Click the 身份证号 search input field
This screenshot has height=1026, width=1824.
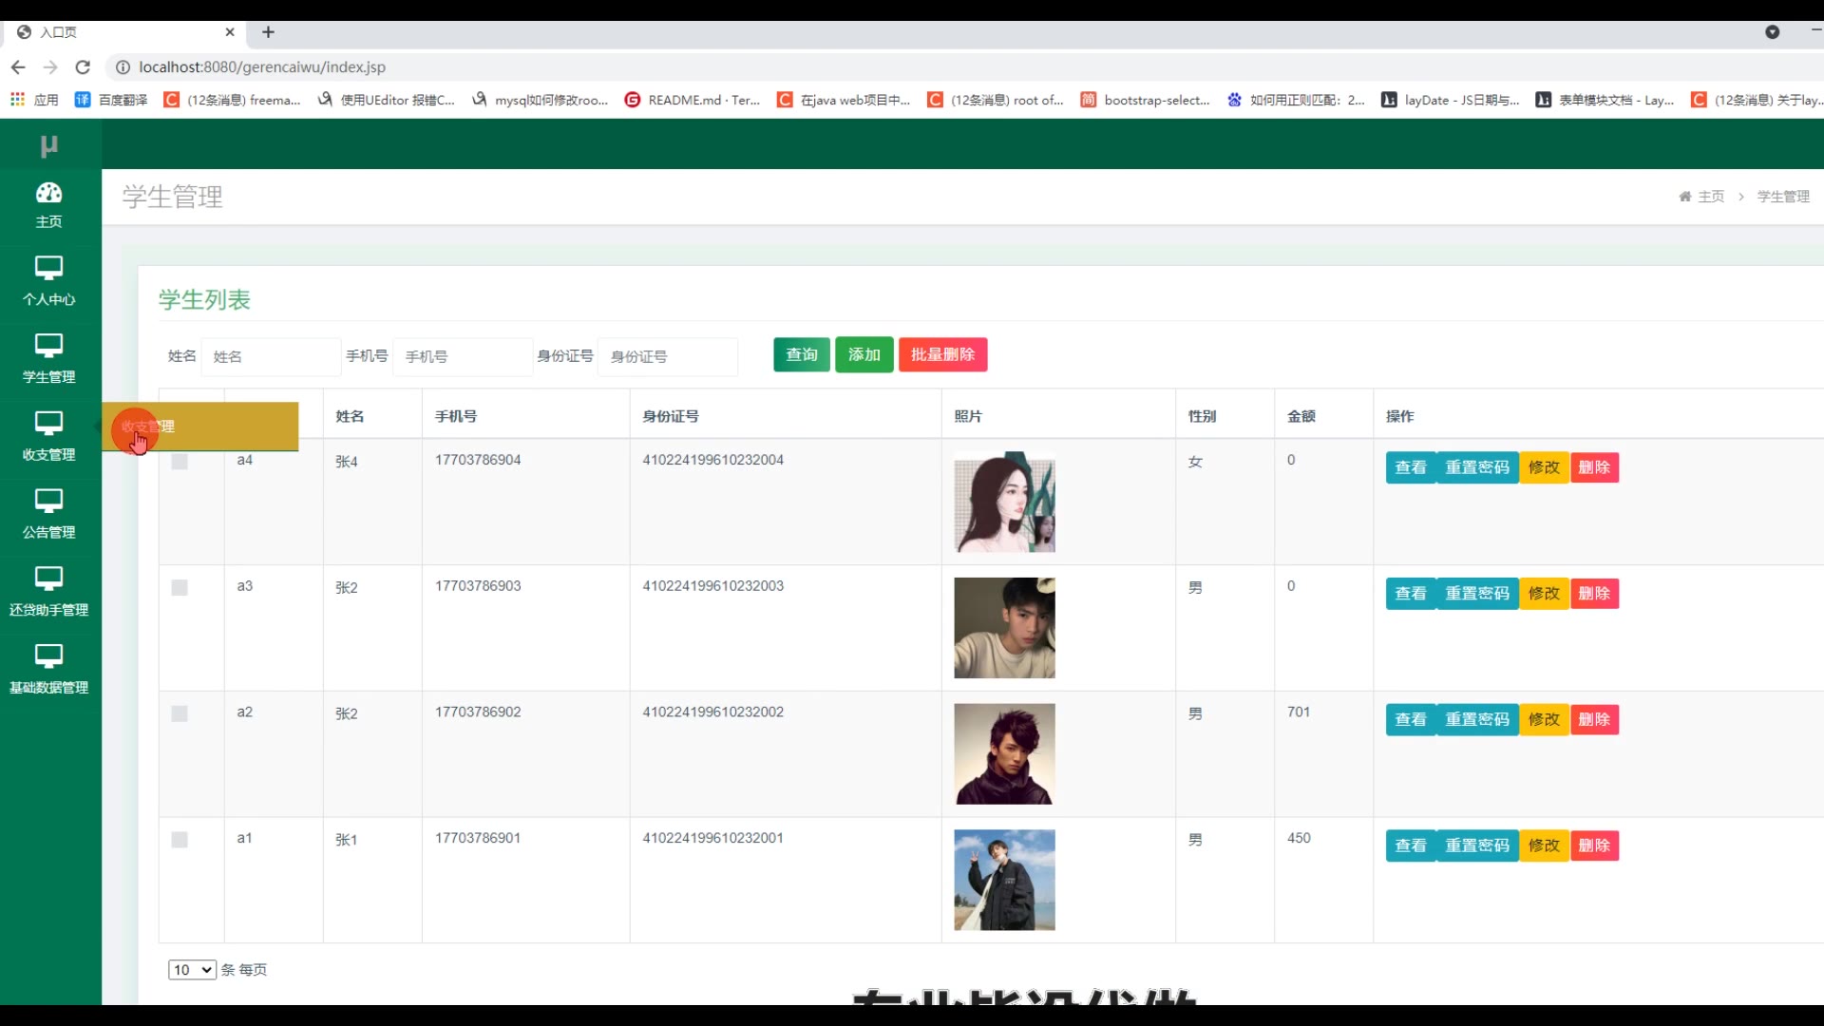667,357
